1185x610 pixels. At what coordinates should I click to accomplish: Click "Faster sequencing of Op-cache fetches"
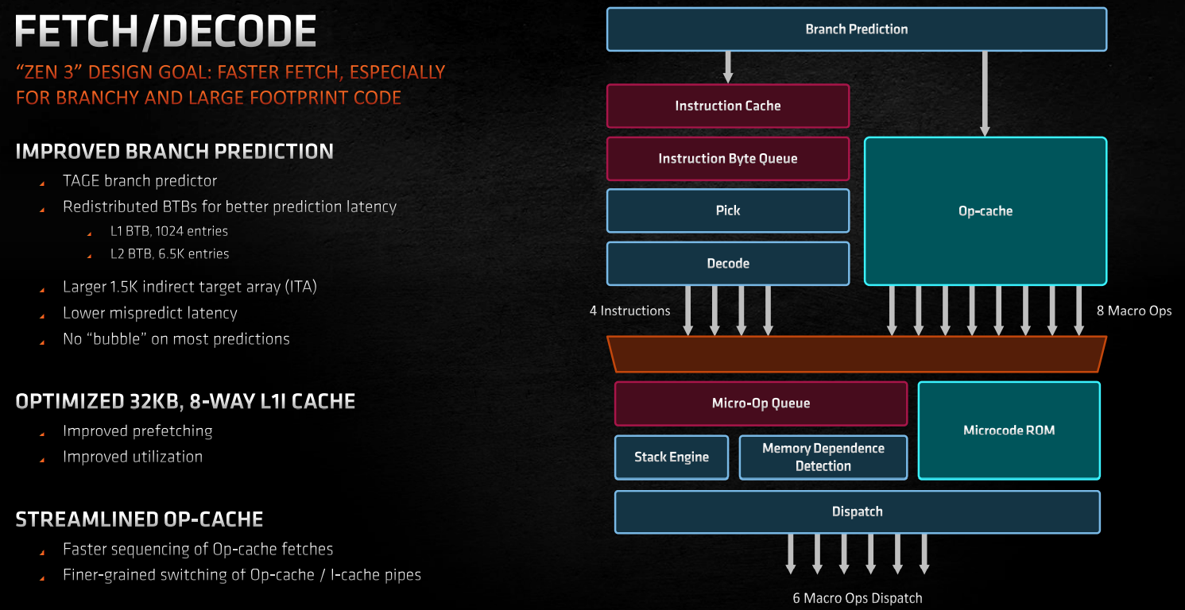198,550
